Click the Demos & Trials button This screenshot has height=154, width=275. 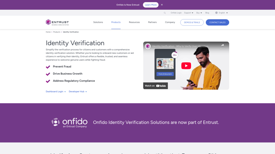tap(192, 22)
